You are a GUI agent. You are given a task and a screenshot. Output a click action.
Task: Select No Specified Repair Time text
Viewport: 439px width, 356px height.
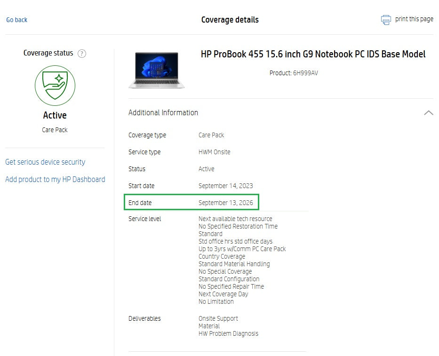231,286
